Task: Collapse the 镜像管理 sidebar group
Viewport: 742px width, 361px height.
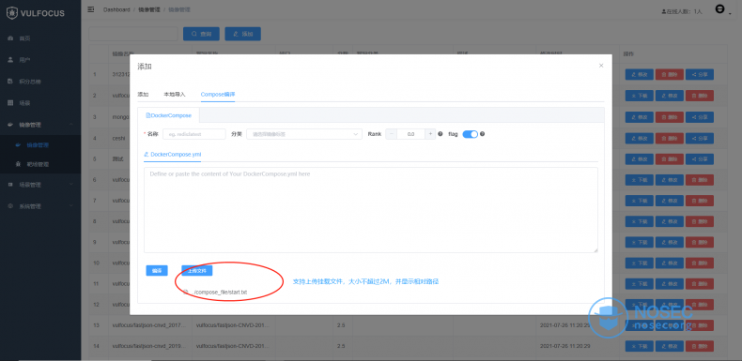Action: pyautogui.click(x=40, y=125)
